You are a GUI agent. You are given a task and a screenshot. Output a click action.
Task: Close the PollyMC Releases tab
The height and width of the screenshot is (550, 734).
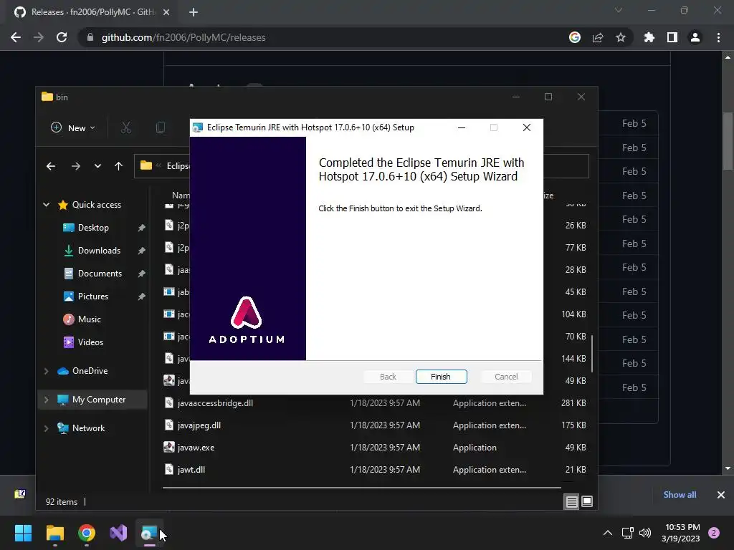coord(166,12)
